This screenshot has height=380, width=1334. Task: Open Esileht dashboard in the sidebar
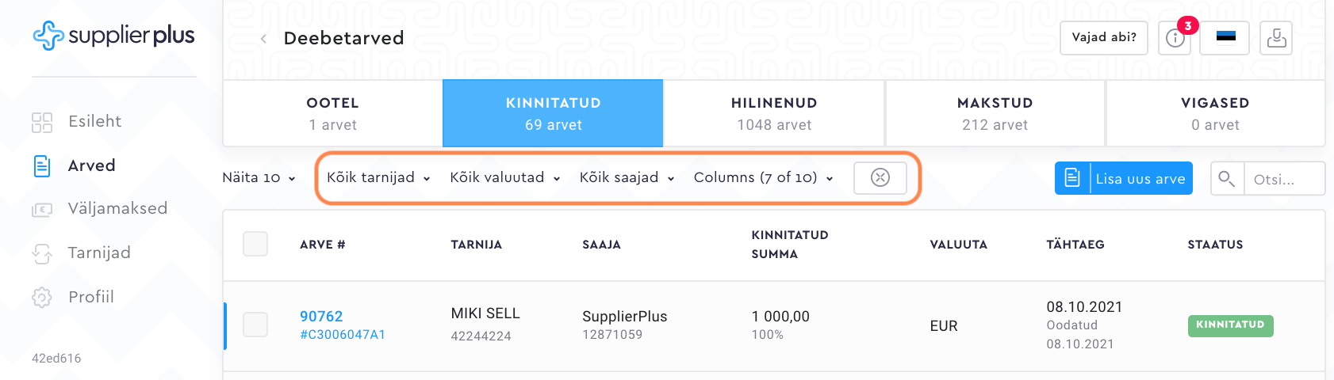click(x=94, y=121)
